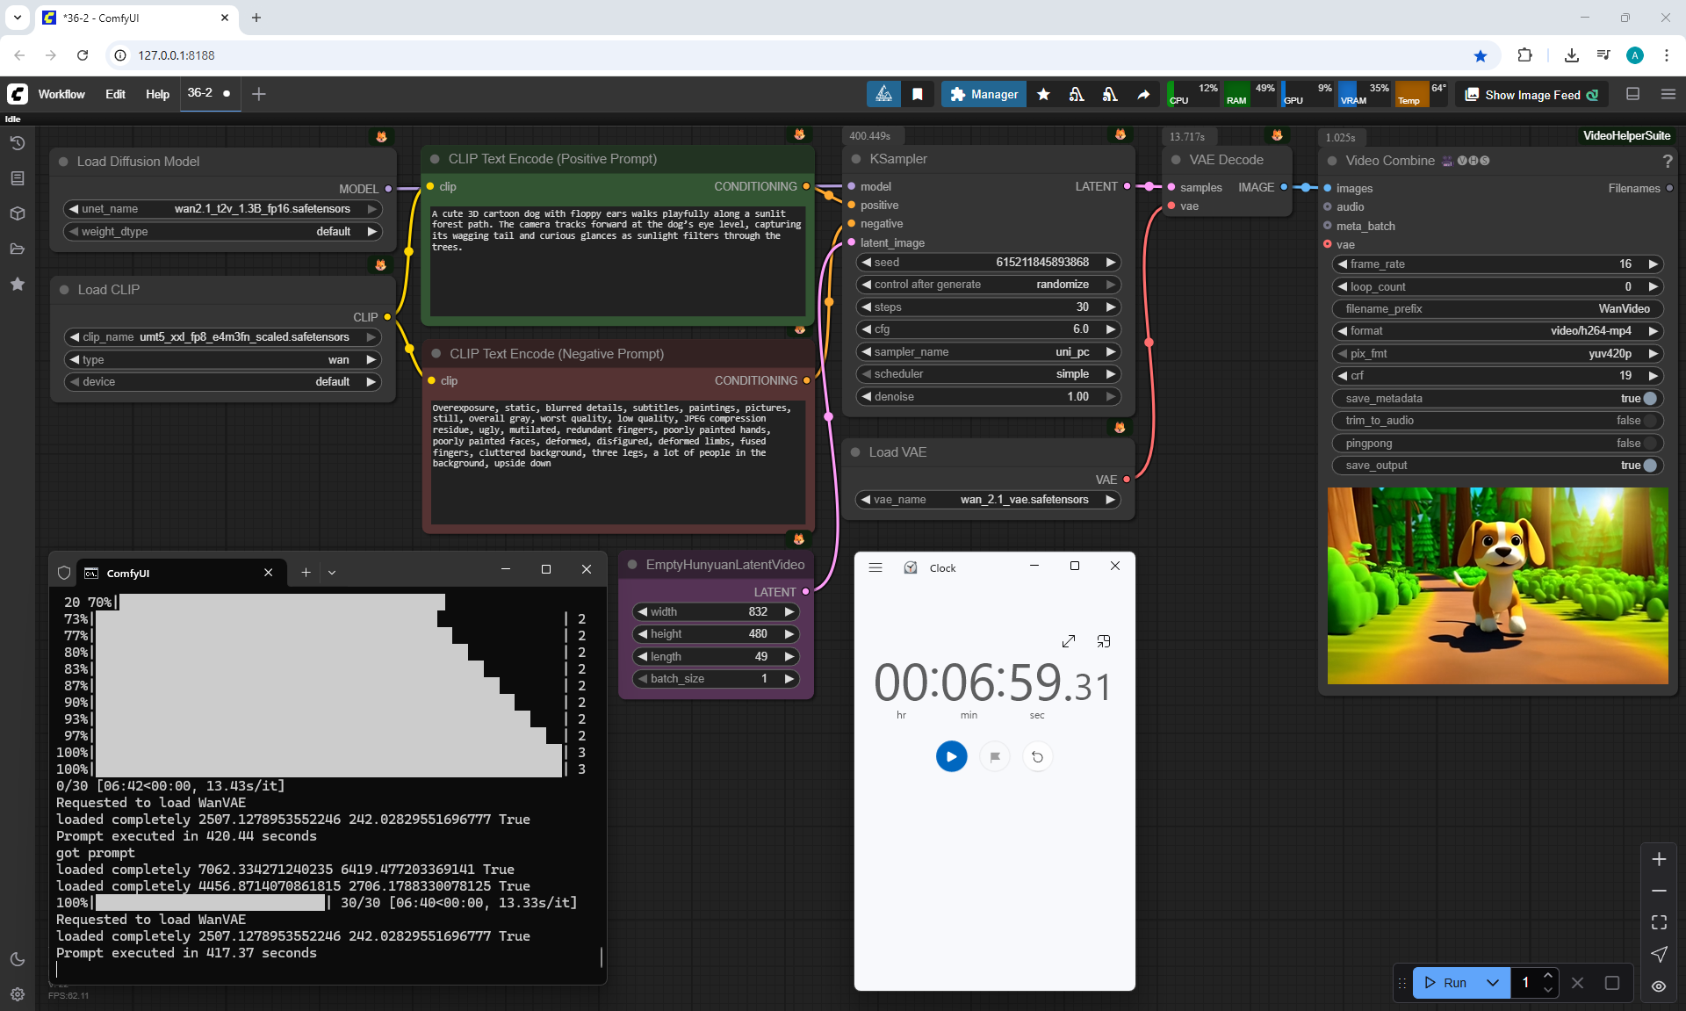Image resolution: width=1686 pixels, height=1011 pixels.
Task: Click the fit view icon on canvas
Action: point(1659,922)
